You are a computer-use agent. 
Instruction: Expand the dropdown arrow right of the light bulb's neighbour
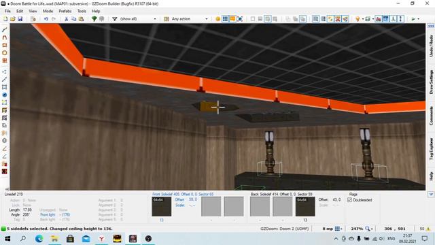(373, 19)
